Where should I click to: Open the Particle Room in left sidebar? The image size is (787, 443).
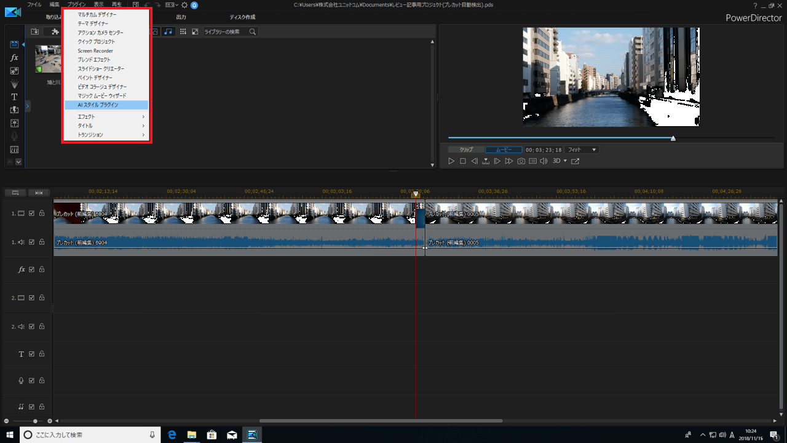coord(15,84)
